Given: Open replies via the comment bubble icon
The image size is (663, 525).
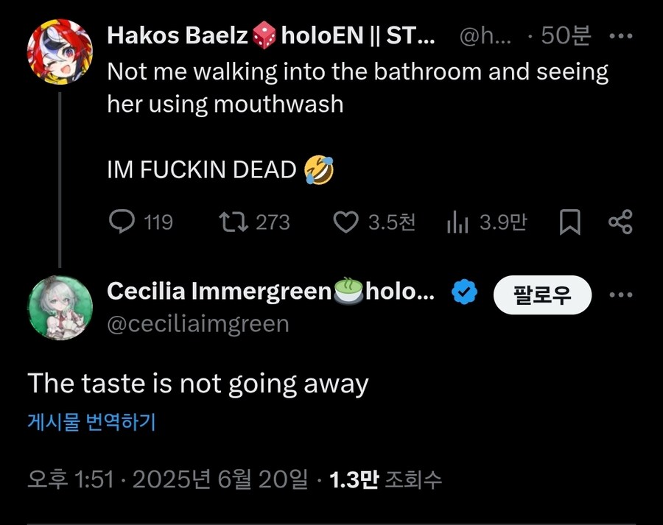Looking at the screenshot, I should (x=122, y=222).
